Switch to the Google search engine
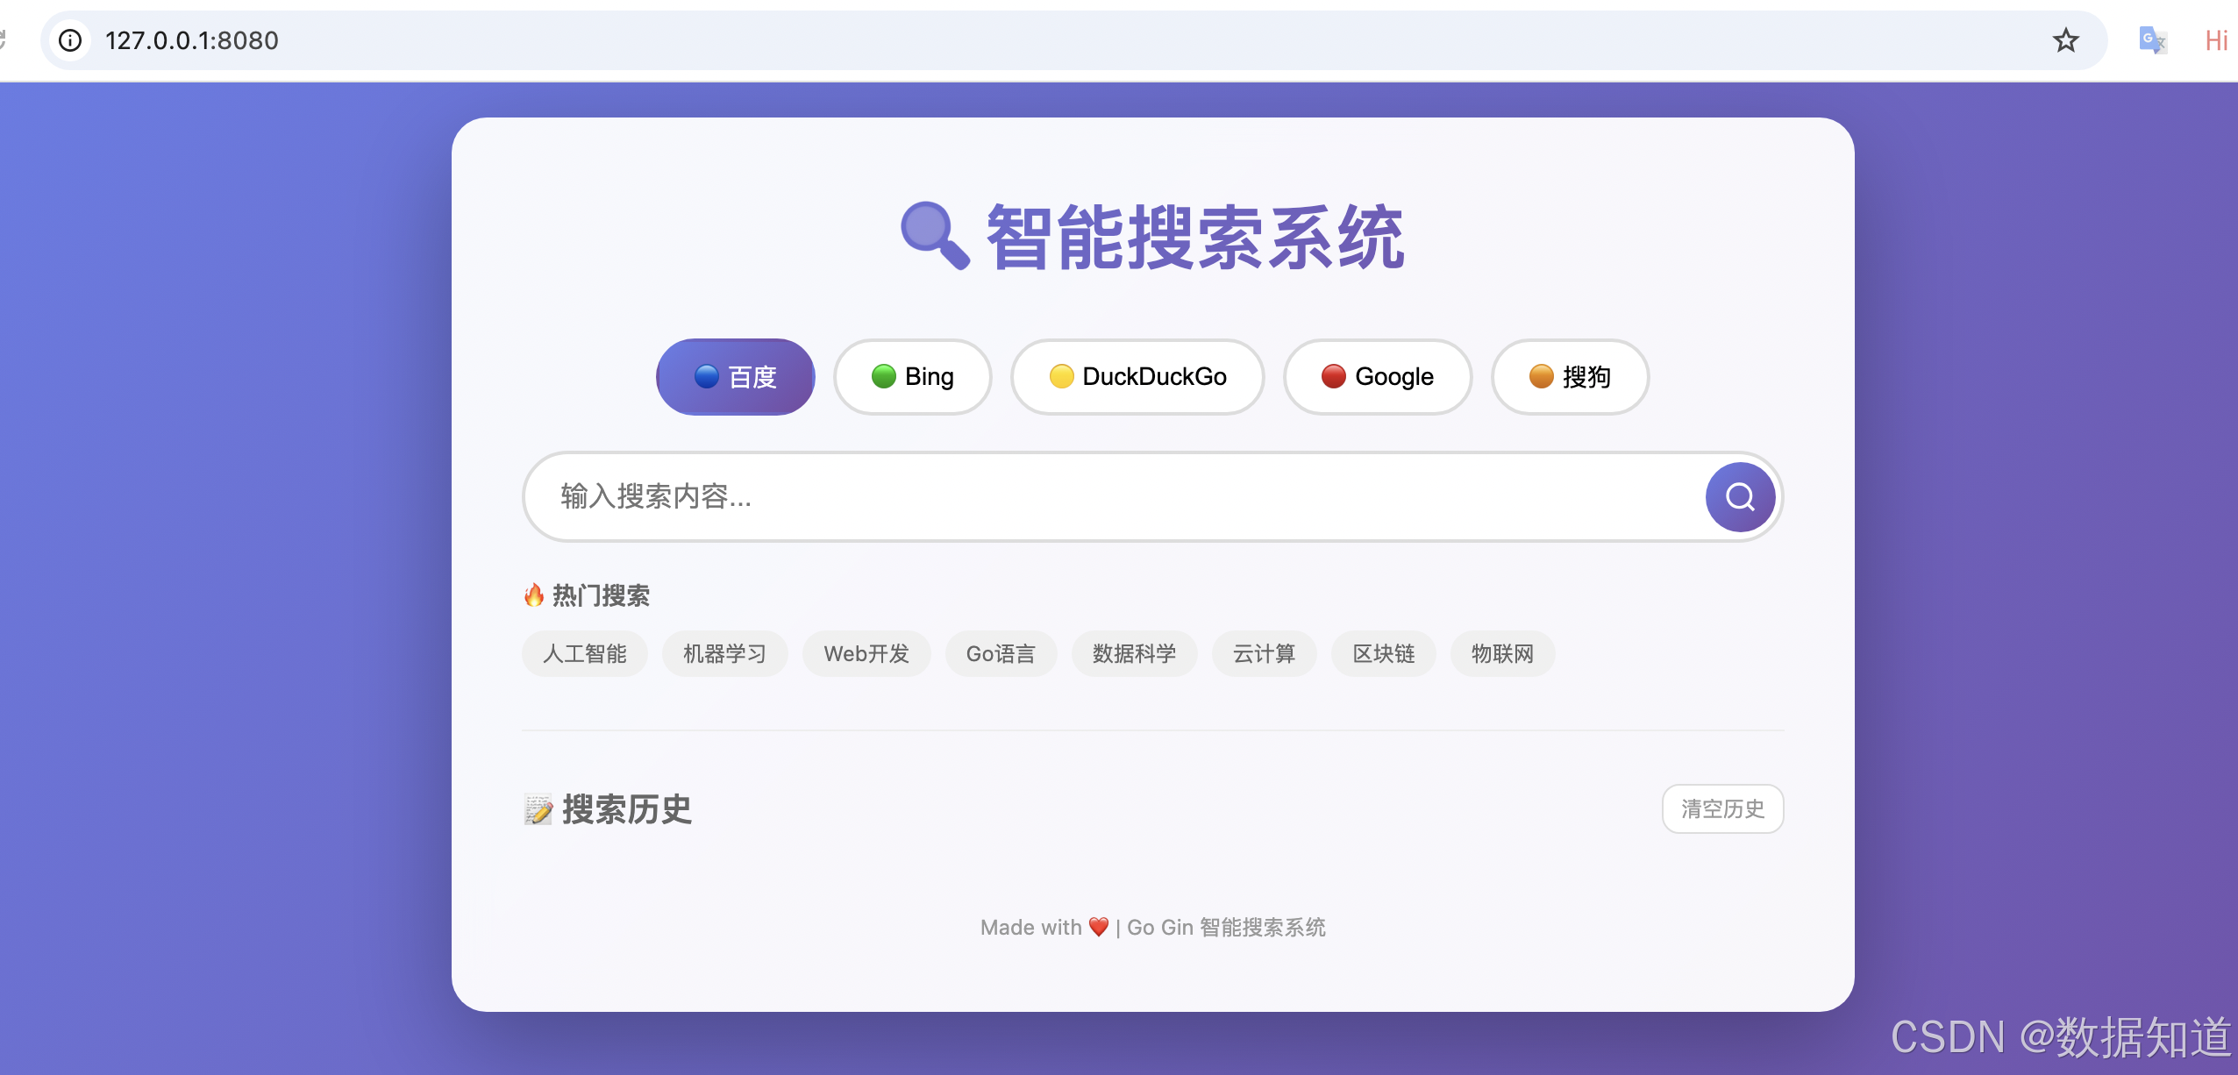The image size is (2238, 1075). coord(1376,376)
